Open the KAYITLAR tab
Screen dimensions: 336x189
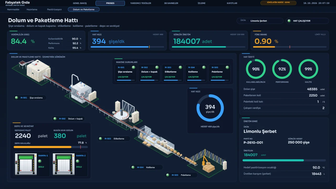(x=232, y=3)
